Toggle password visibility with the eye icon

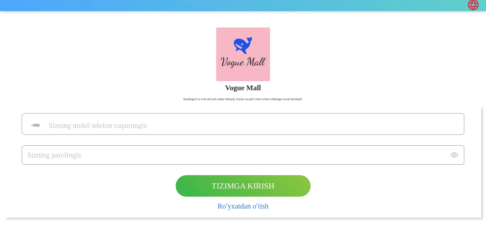(x=454, y=155)
